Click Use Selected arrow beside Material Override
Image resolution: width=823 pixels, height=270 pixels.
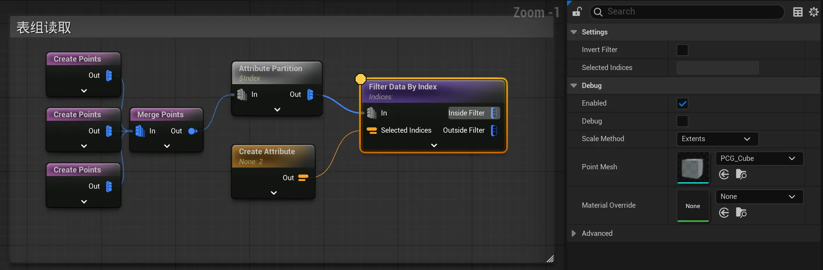[x=724, y=213]
